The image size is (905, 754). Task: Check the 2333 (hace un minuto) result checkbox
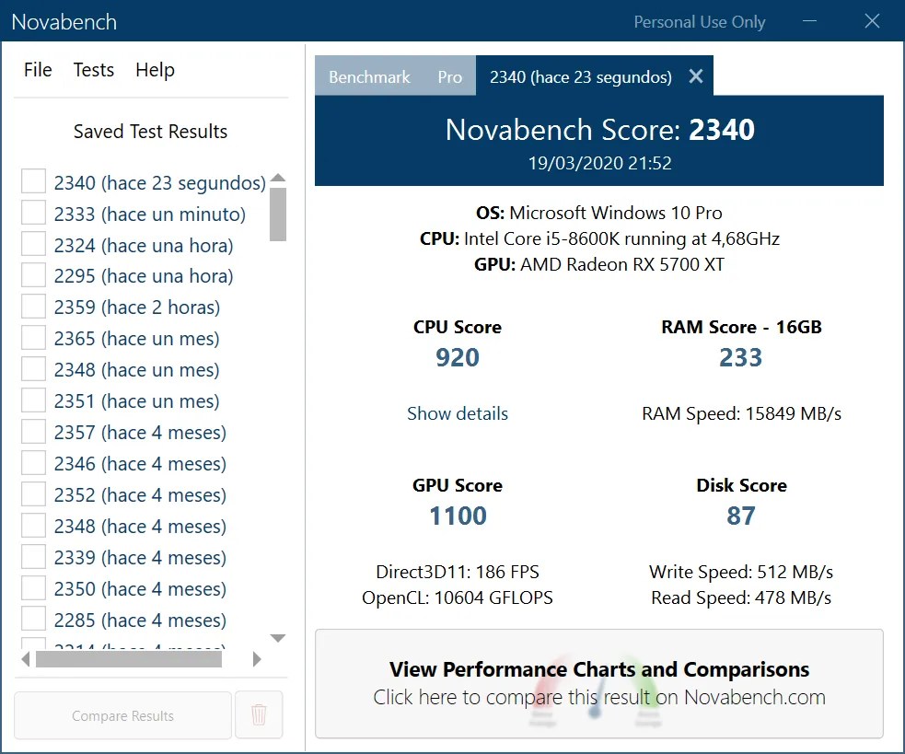tap(33, 213)
